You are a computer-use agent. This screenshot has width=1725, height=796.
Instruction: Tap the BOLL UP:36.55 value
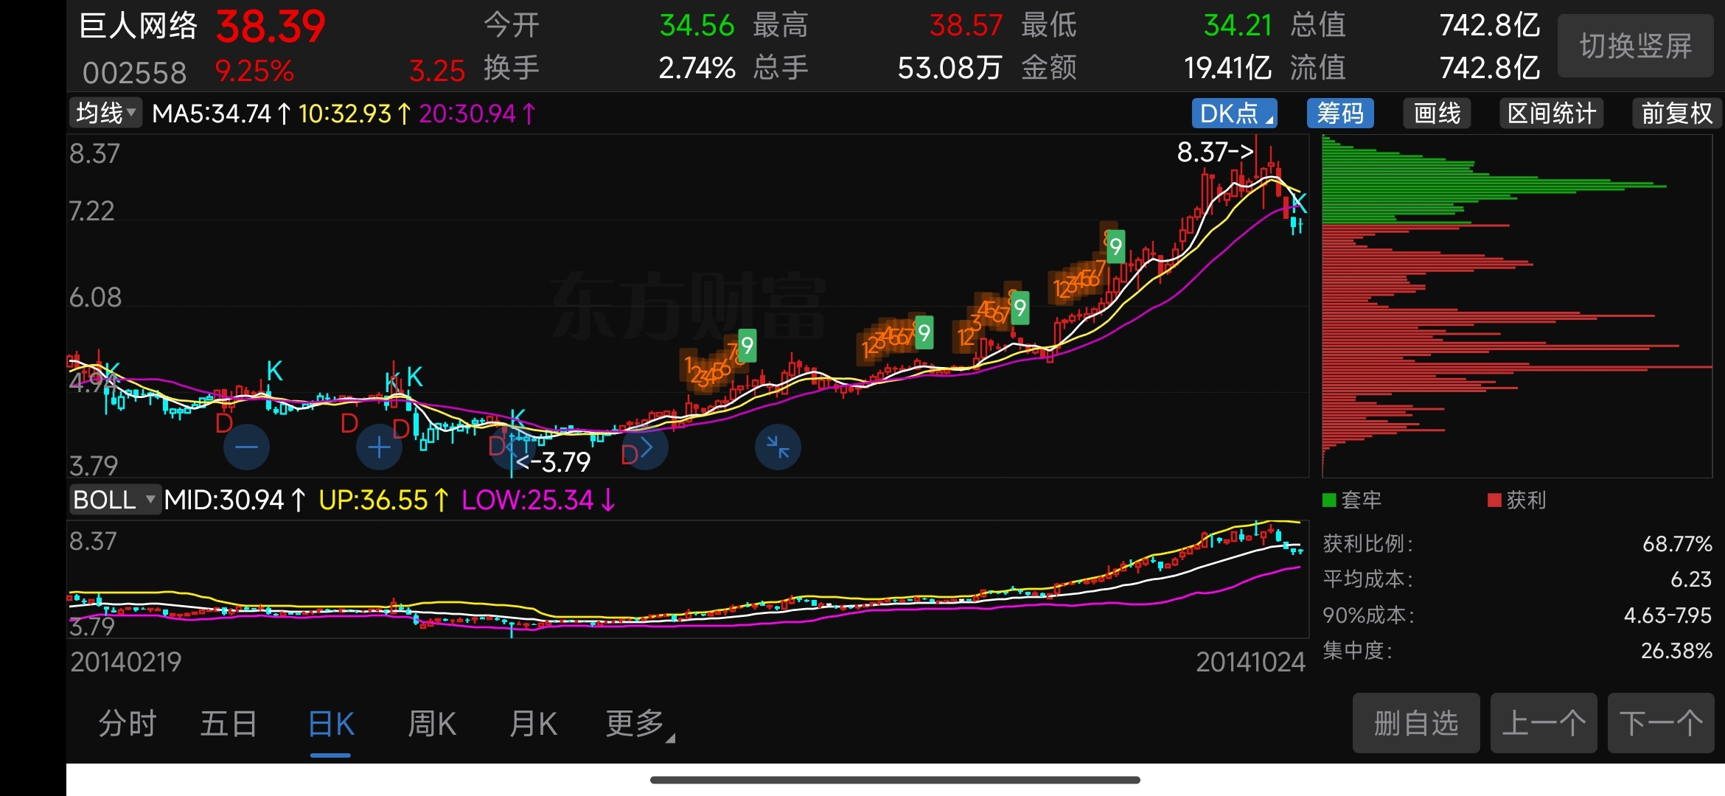383,500
